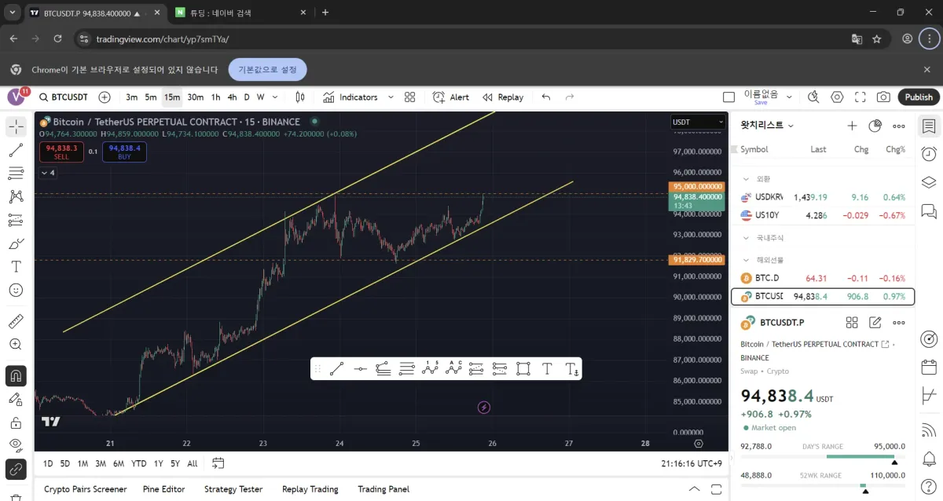943x501 pixels.
Task: Open candle chart type selector
Action: [x=299, y=97]
